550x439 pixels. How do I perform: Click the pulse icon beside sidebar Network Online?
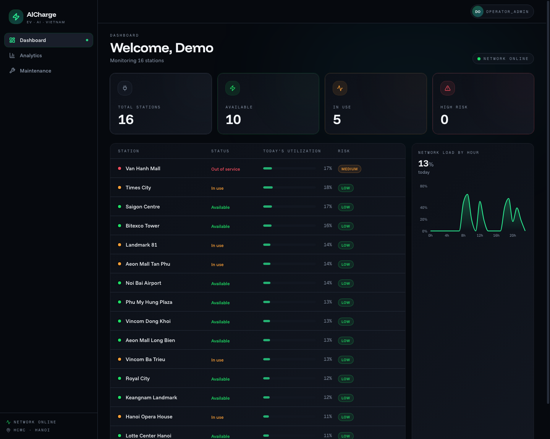8,422
